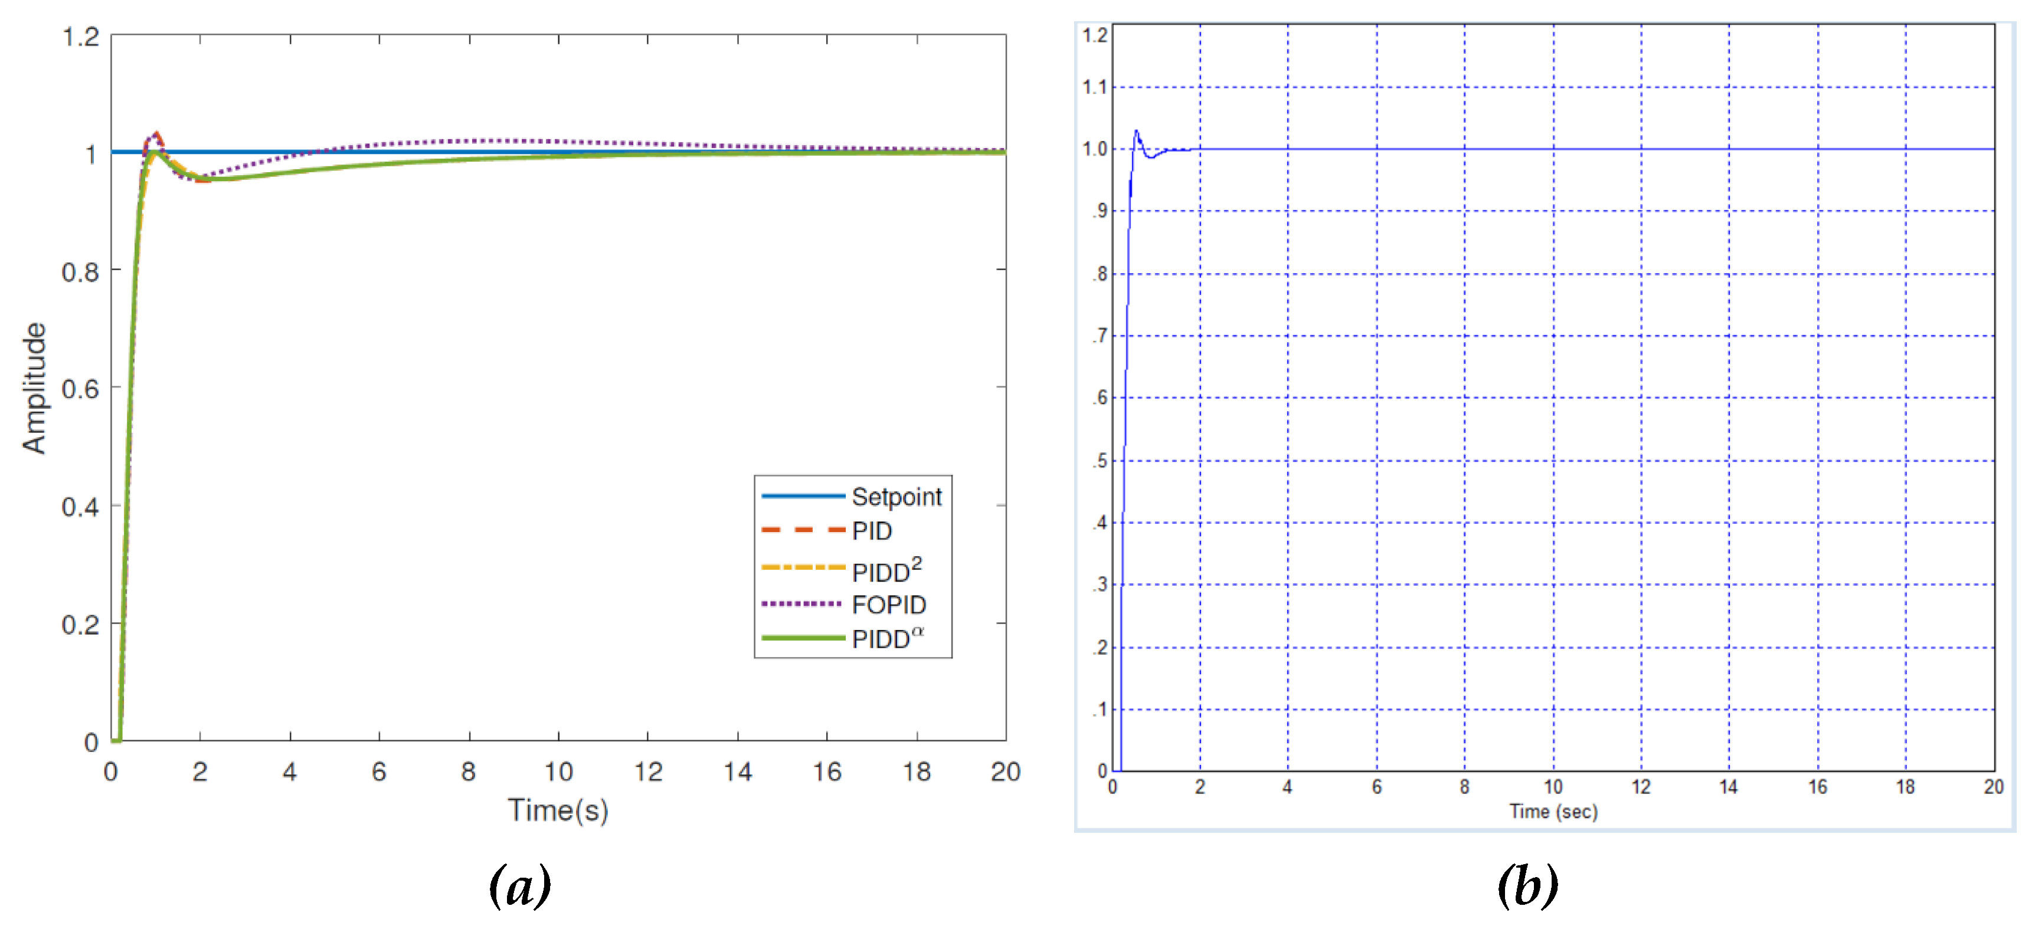The height and width of the screenshot is (929, 2035).
Task: Click the PID legend entry text
Action: 871,531
